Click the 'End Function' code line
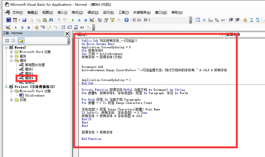The image size is (265, 157). [91, 139]
